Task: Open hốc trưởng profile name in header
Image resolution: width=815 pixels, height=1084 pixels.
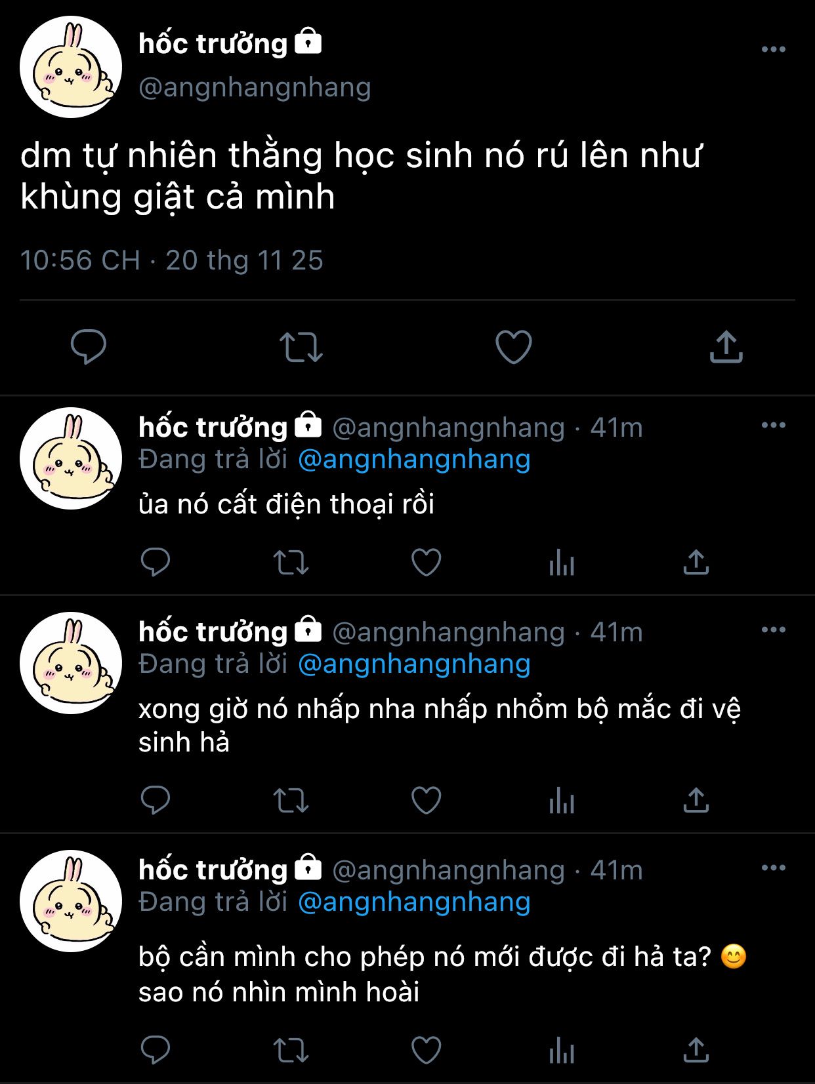Action: click(x=213, y=44)
